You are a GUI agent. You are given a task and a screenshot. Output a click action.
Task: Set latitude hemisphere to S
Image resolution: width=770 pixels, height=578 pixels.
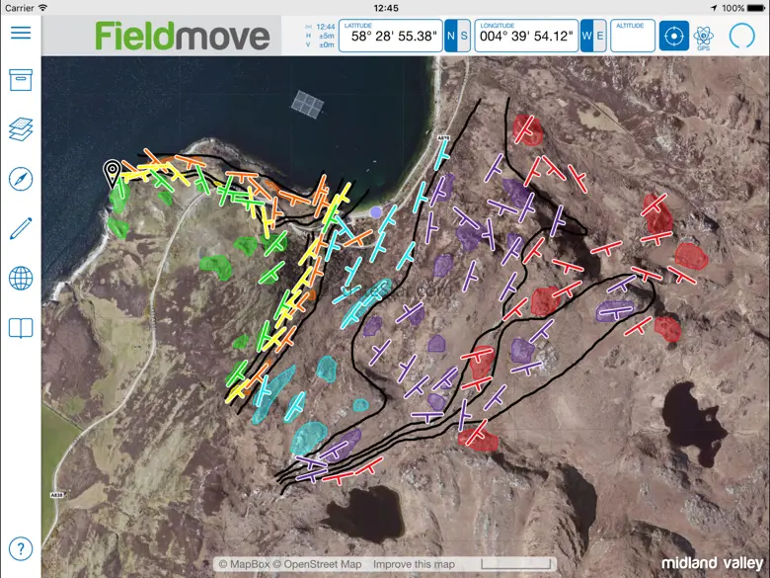(464, 36)
